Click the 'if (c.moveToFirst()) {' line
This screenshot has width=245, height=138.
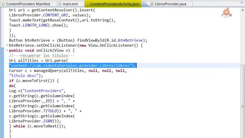pyautogui.click(x=34, y=81)
